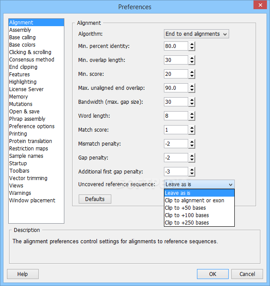This screenshot has height=286, width=270.
Task: Cancel the Preferences dialog
Action: [x=247, y=274]
